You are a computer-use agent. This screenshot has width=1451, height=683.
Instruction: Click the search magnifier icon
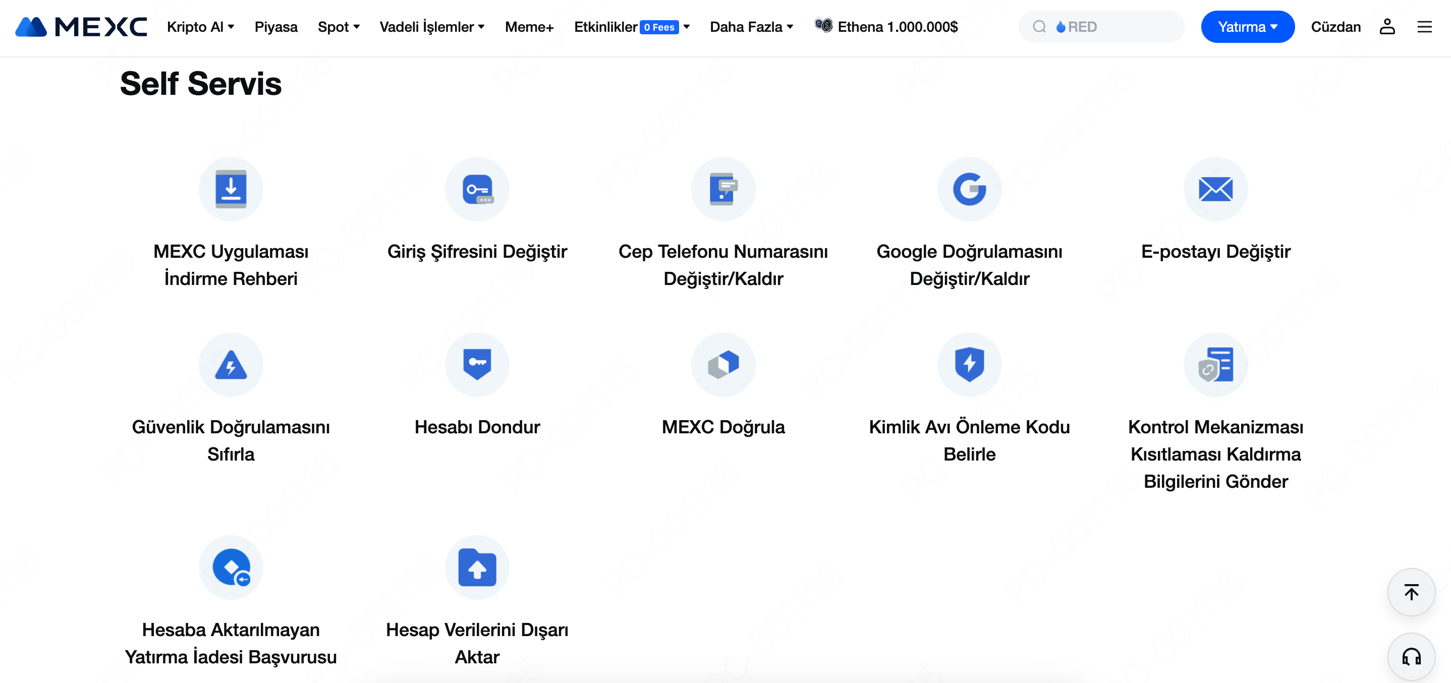point(1039,26)
